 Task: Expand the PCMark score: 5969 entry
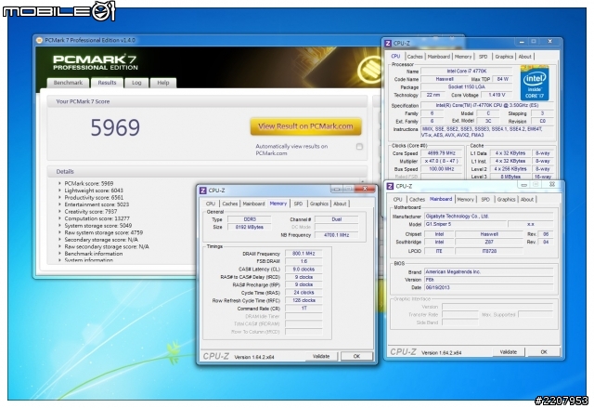click(x=59, y=183)
